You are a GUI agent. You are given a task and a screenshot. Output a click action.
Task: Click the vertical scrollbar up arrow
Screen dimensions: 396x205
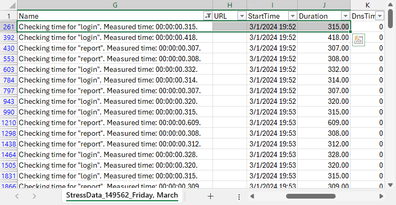point(391,5)
